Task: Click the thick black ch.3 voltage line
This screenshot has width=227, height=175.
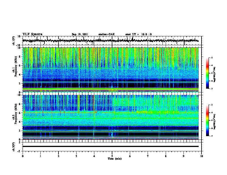Action: [x=110, y=146]
